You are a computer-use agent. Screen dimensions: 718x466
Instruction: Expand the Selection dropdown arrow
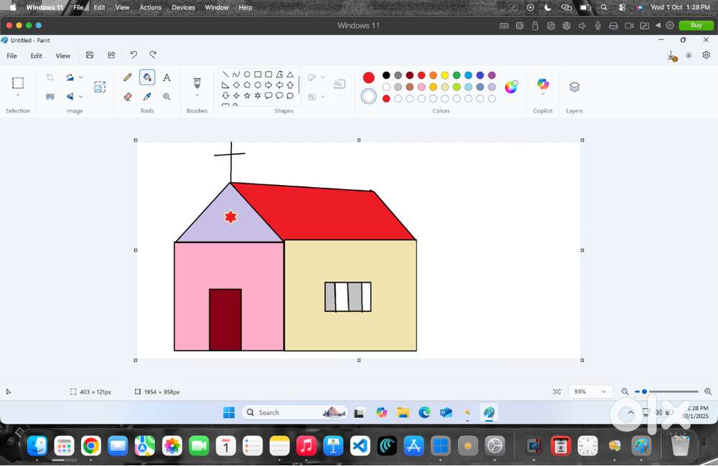coord(18,95)
